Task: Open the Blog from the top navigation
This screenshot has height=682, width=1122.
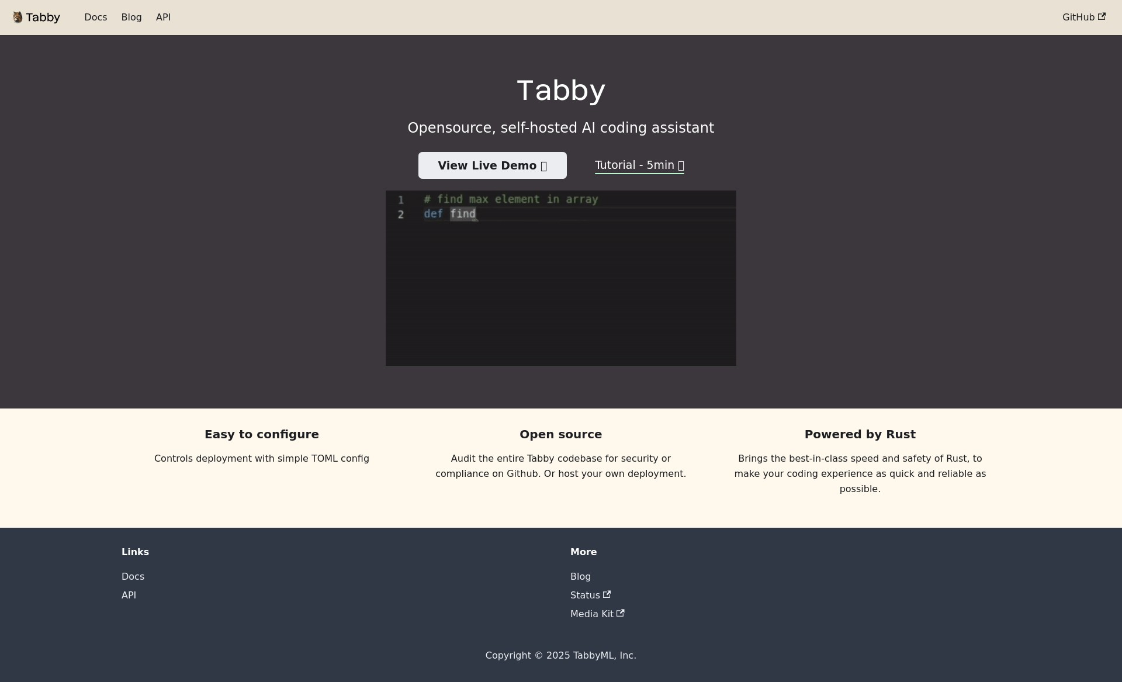Action: pyautogui.click(x=131, y=17)
